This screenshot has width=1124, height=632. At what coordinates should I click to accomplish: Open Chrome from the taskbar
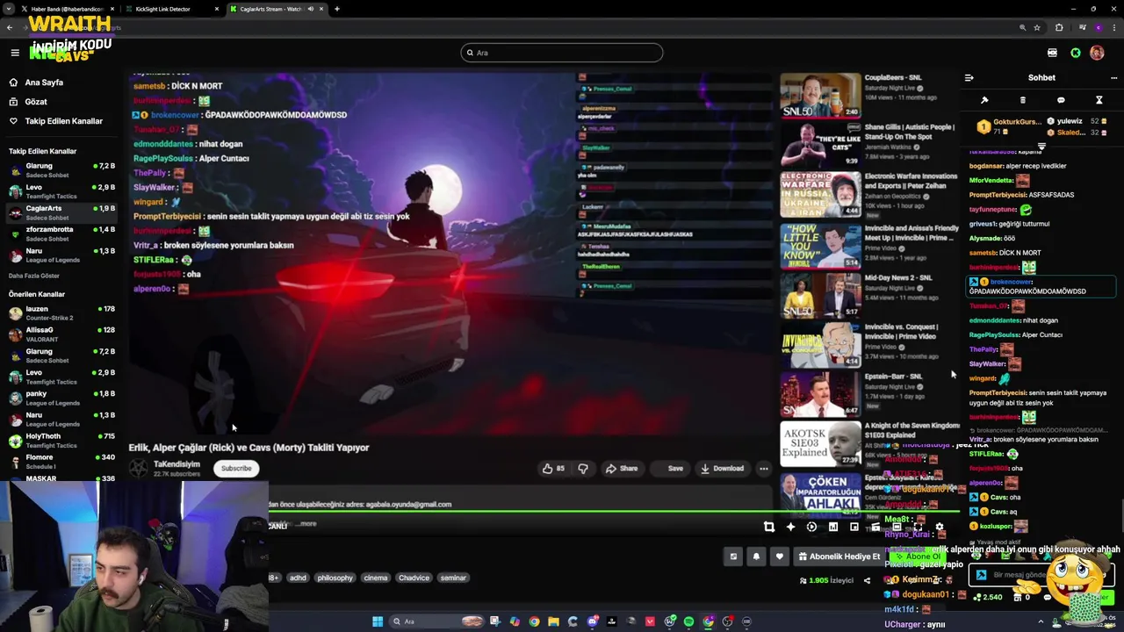[534, 621]
